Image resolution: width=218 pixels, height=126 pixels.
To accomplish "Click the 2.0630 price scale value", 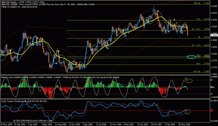I will coord(214,13).
